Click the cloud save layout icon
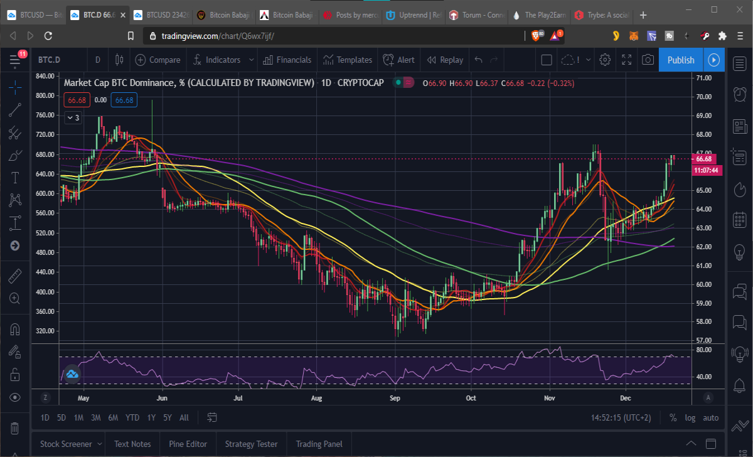Screen dimensions: 753x457 pyautogui.click(x=569, y=60)
